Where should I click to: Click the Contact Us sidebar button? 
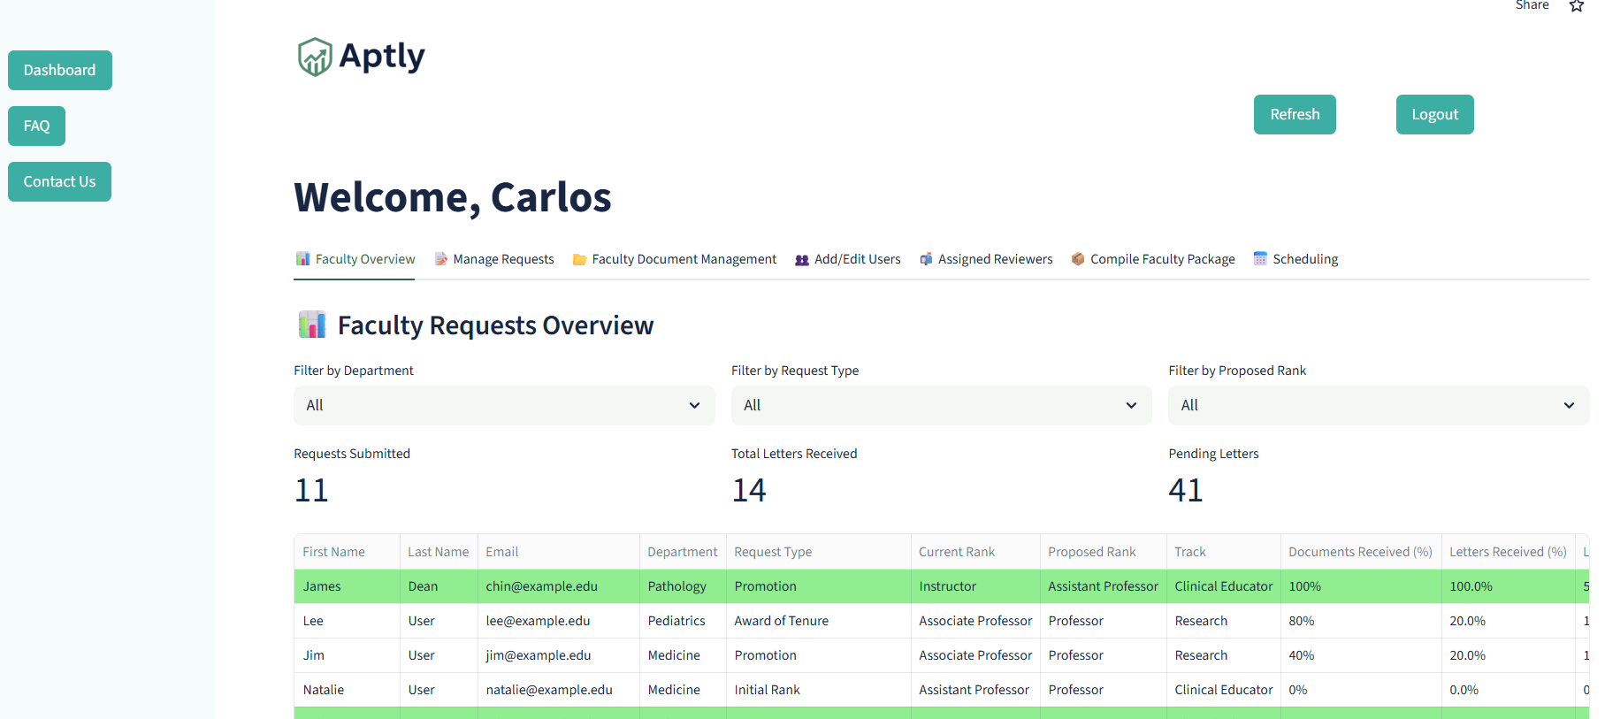[x=59, y=181]
